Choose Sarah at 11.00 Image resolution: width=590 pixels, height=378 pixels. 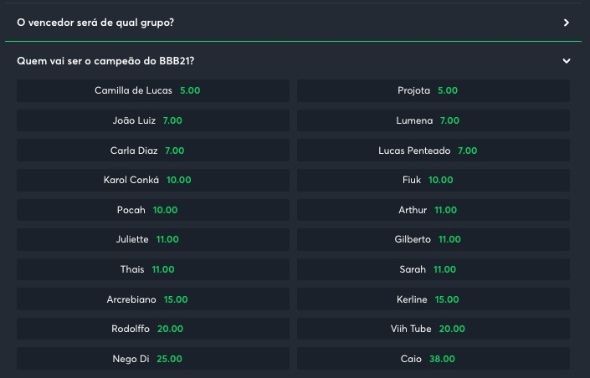click(434, 269)
